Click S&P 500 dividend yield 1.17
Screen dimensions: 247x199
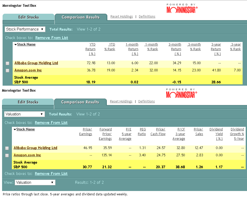click(x=219, y=167)
